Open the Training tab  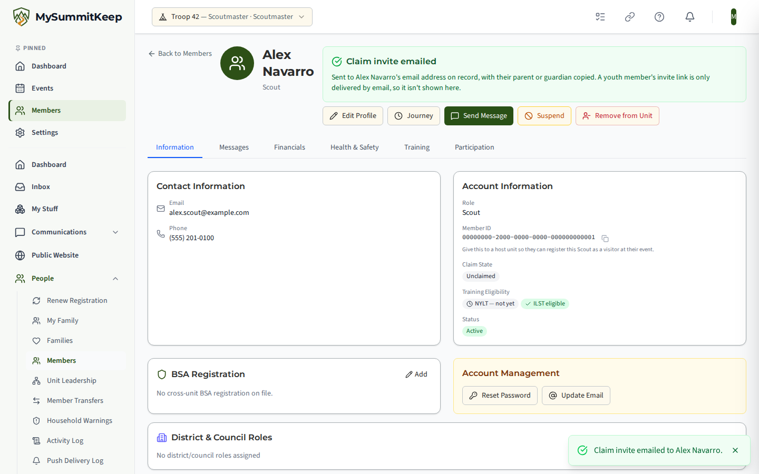pyautogui.click(x=417, y=147)
